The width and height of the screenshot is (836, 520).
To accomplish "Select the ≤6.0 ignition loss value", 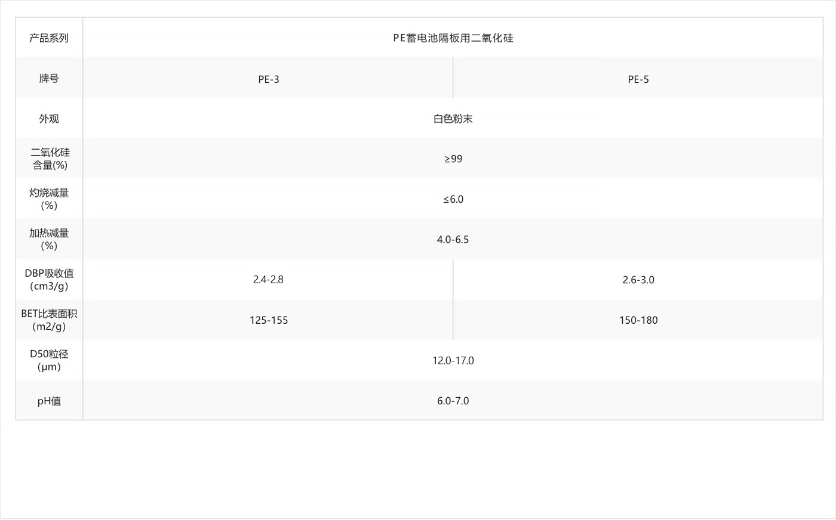I will (x=453, y=199).
